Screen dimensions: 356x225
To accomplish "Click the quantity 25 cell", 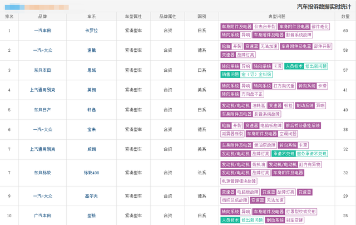I will pyautogui.click(x=345, y=216).
